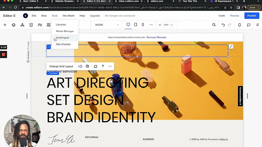
Task: Open more actions ellipsis in floating toolbar
Action: [x=110, y=66]
